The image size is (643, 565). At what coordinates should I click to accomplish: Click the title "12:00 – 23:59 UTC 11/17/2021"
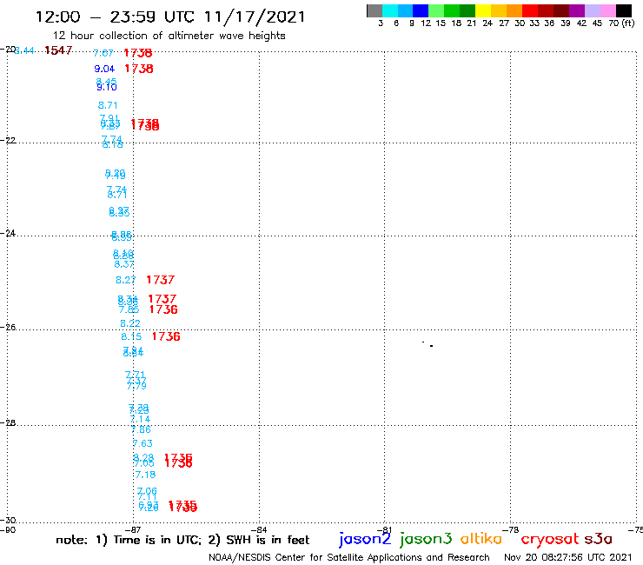170,17
